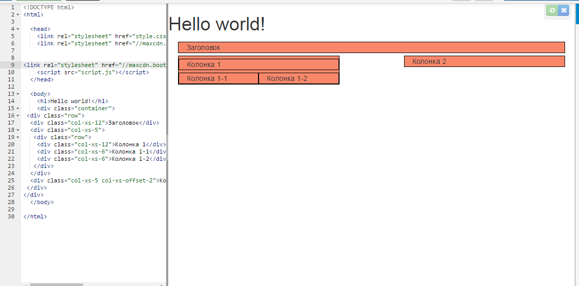
Task: Click line number 25 in the gutter
Action: coord(11,180)
